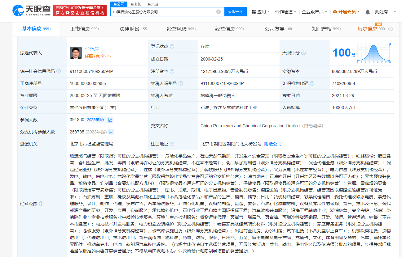Image resolution: width=402 pixels, height=257 pixels.
Task: Click the help icon beside 统一社会信用代码
Action: point(59,71)
